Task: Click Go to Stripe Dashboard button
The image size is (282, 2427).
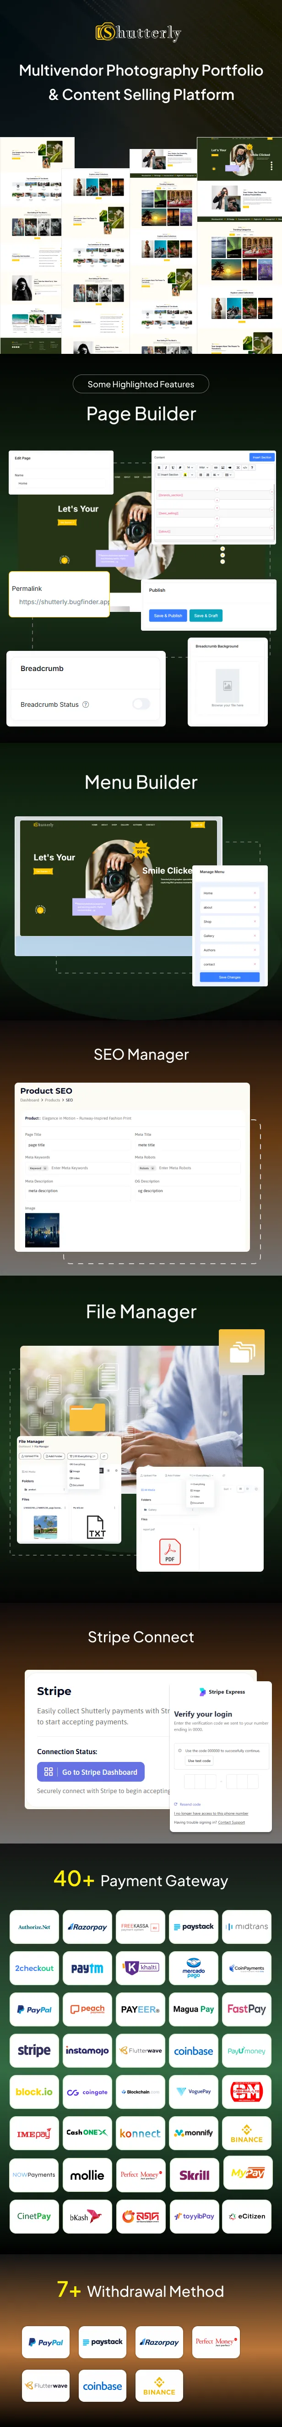Action: click(x=91, y=1772)
